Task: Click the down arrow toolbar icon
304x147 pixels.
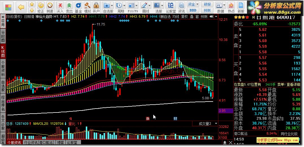Action: (x=32, y=10)
